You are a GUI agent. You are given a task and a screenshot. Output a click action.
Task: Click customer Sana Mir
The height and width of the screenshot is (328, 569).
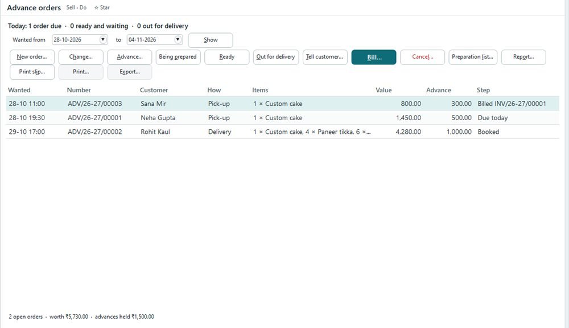tap(154, 104)
